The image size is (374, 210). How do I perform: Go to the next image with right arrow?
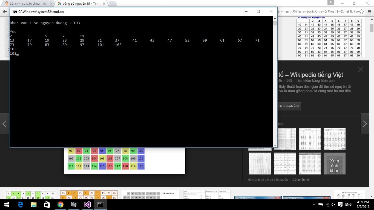click(365, 124)
